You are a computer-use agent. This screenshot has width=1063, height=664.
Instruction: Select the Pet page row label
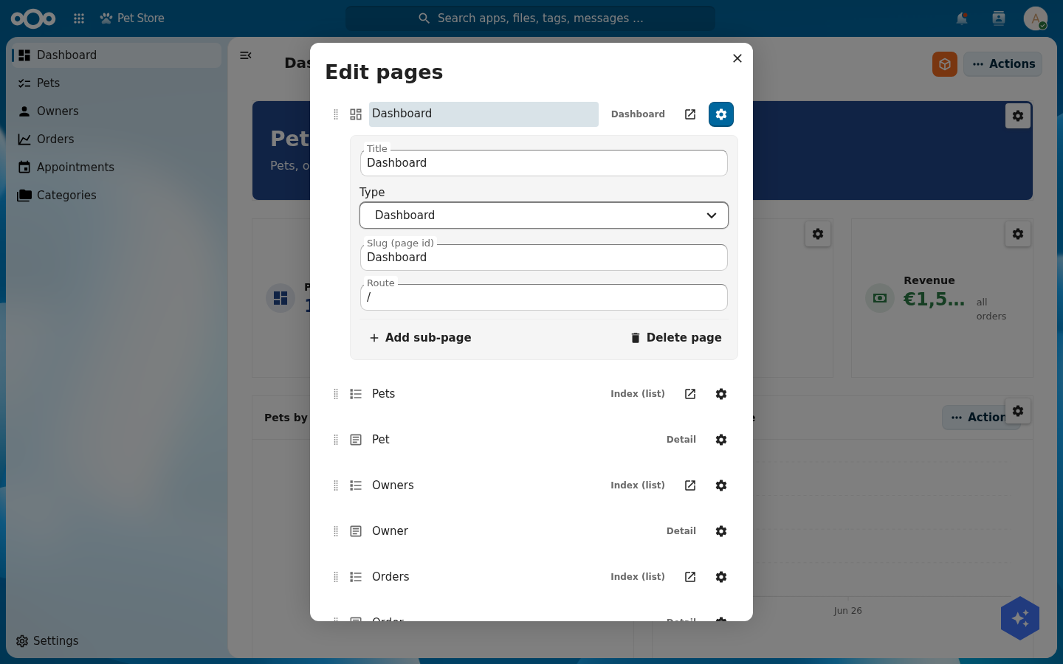point(380,440)
